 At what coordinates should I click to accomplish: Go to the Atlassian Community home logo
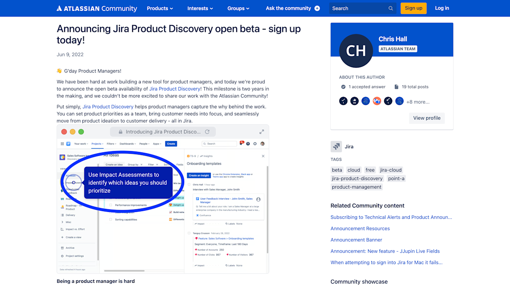97,8
